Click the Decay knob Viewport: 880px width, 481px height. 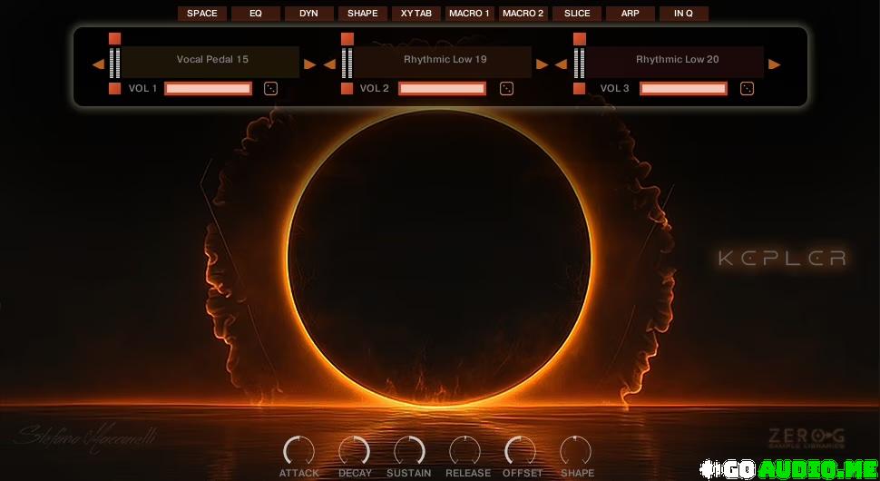[x=355, y=450]
